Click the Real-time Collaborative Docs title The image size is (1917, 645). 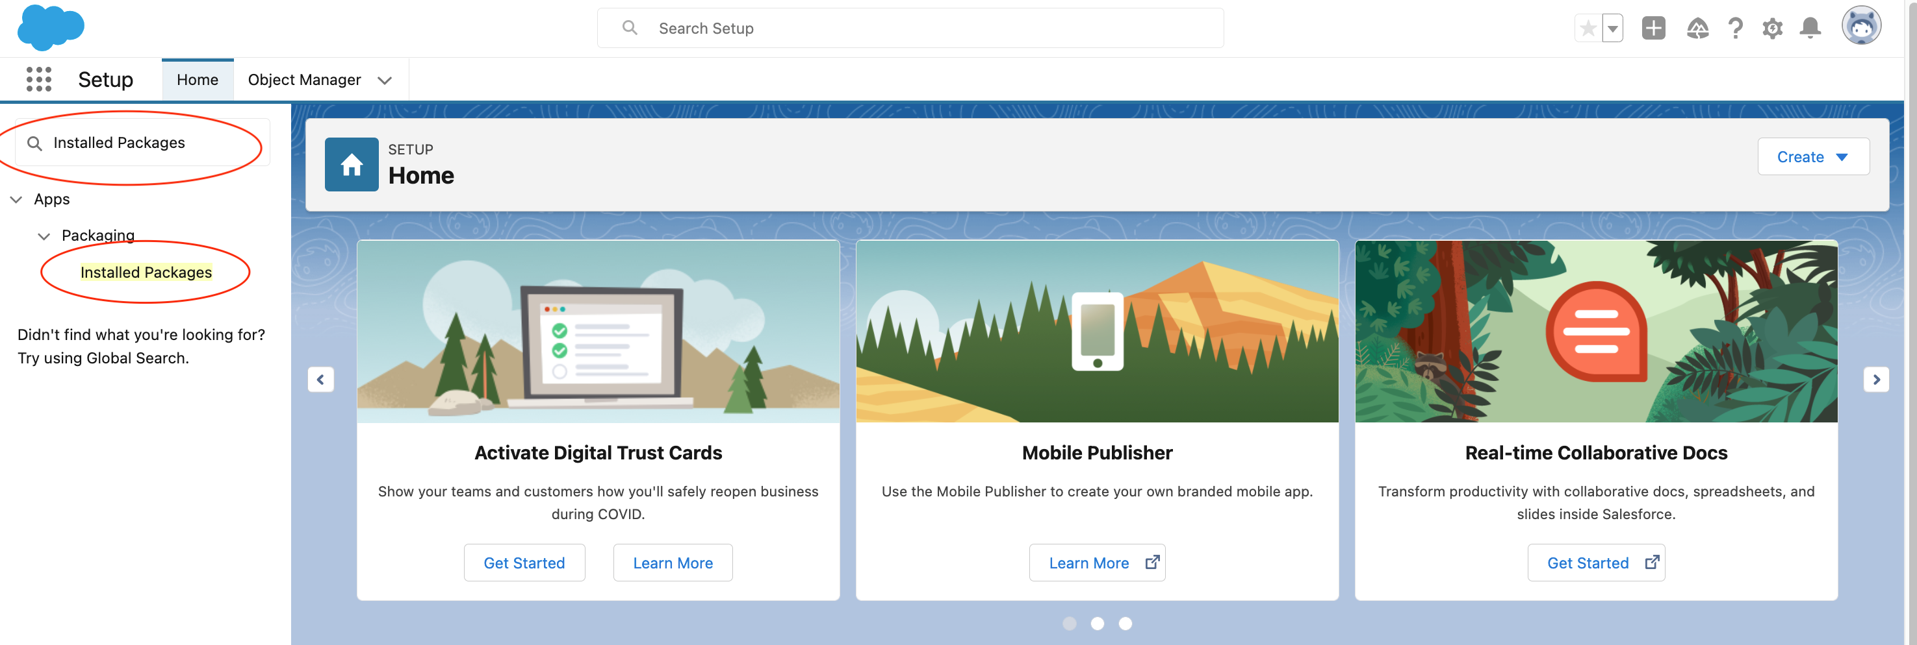point(1595,454)
